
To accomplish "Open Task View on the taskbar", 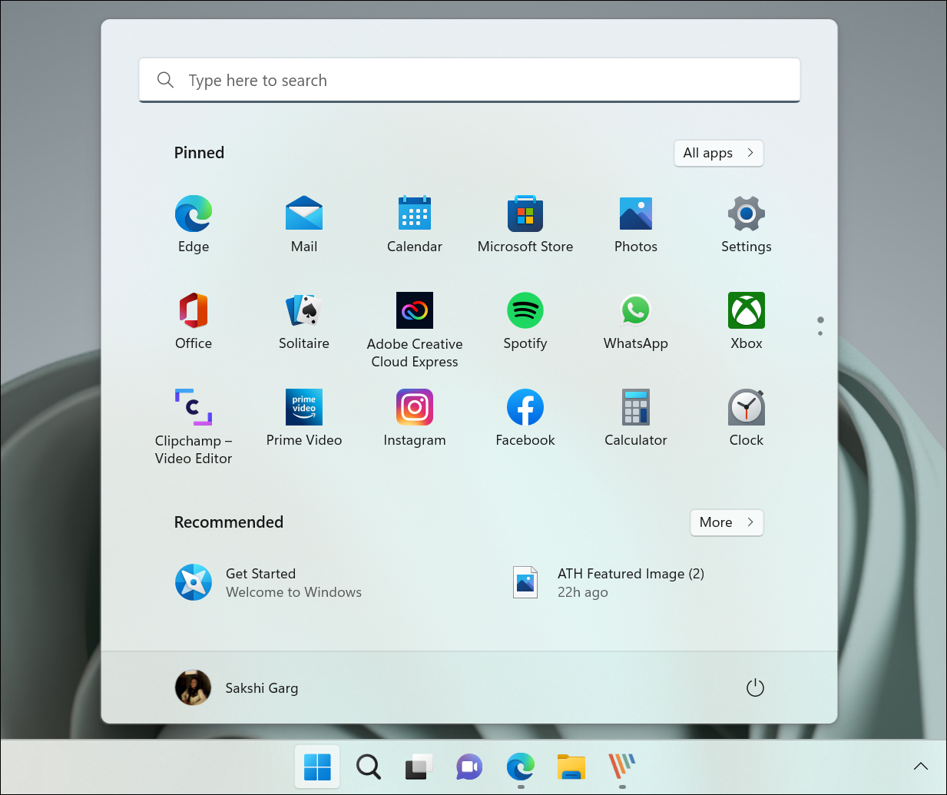I will pyautogui.click(x=419, y=767).
